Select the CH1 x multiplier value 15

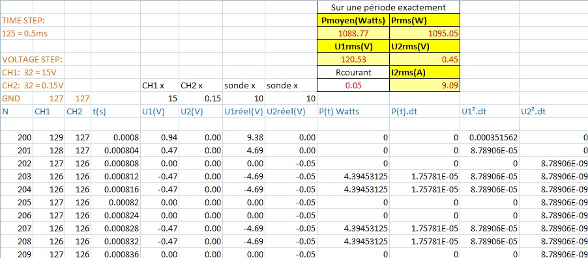(160, 99)
